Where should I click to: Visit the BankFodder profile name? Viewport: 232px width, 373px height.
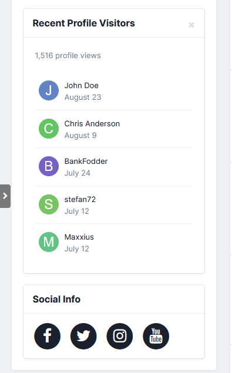86,162
